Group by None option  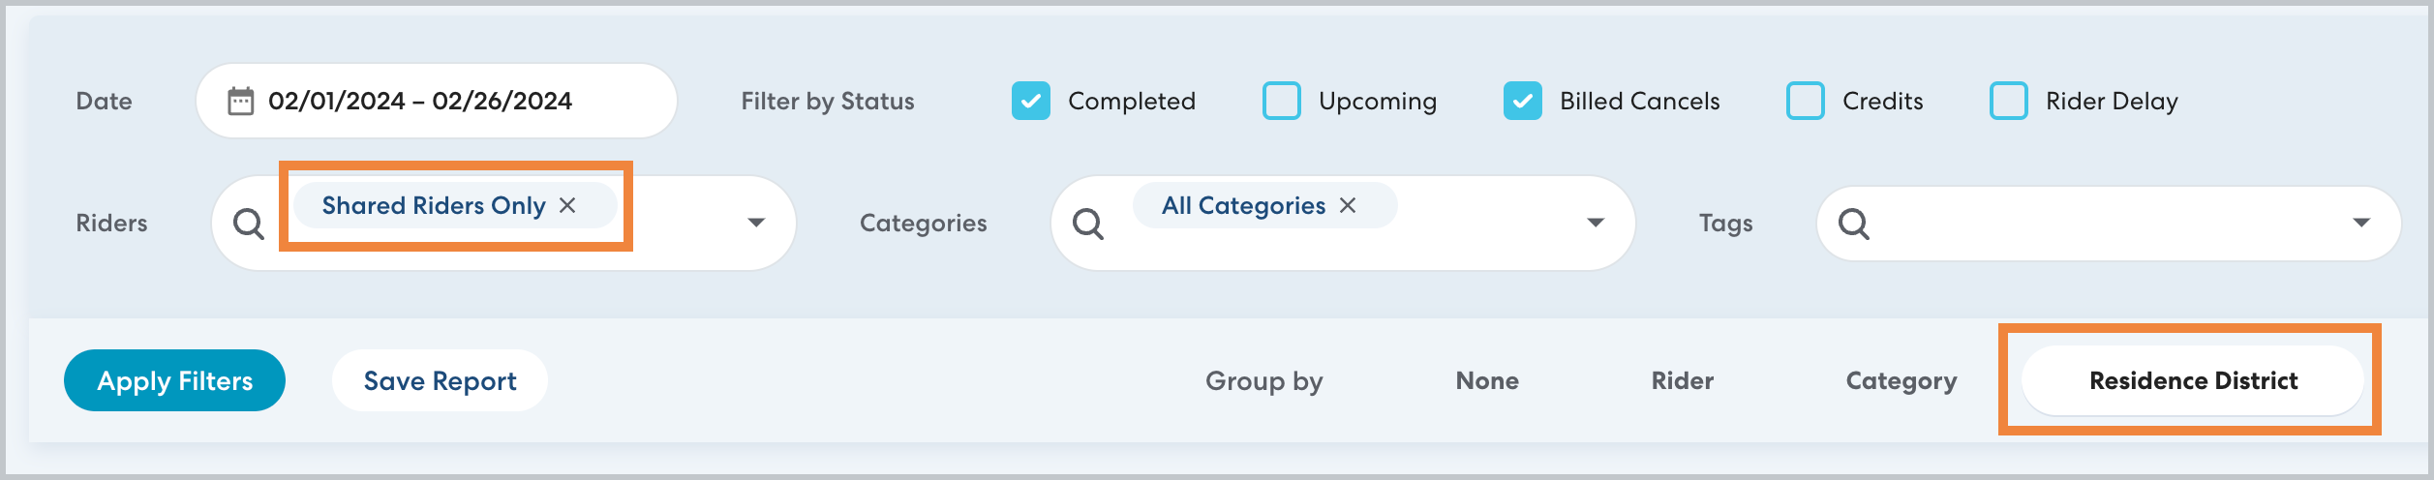(x=1487, y=380)
